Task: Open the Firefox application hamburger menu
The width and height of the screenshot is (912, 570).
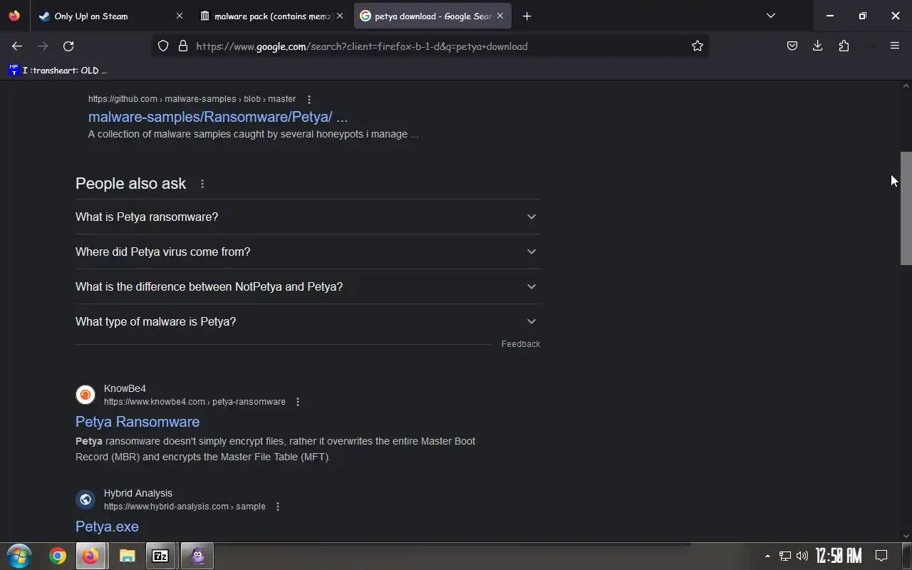Action: (x=895, y=46)
